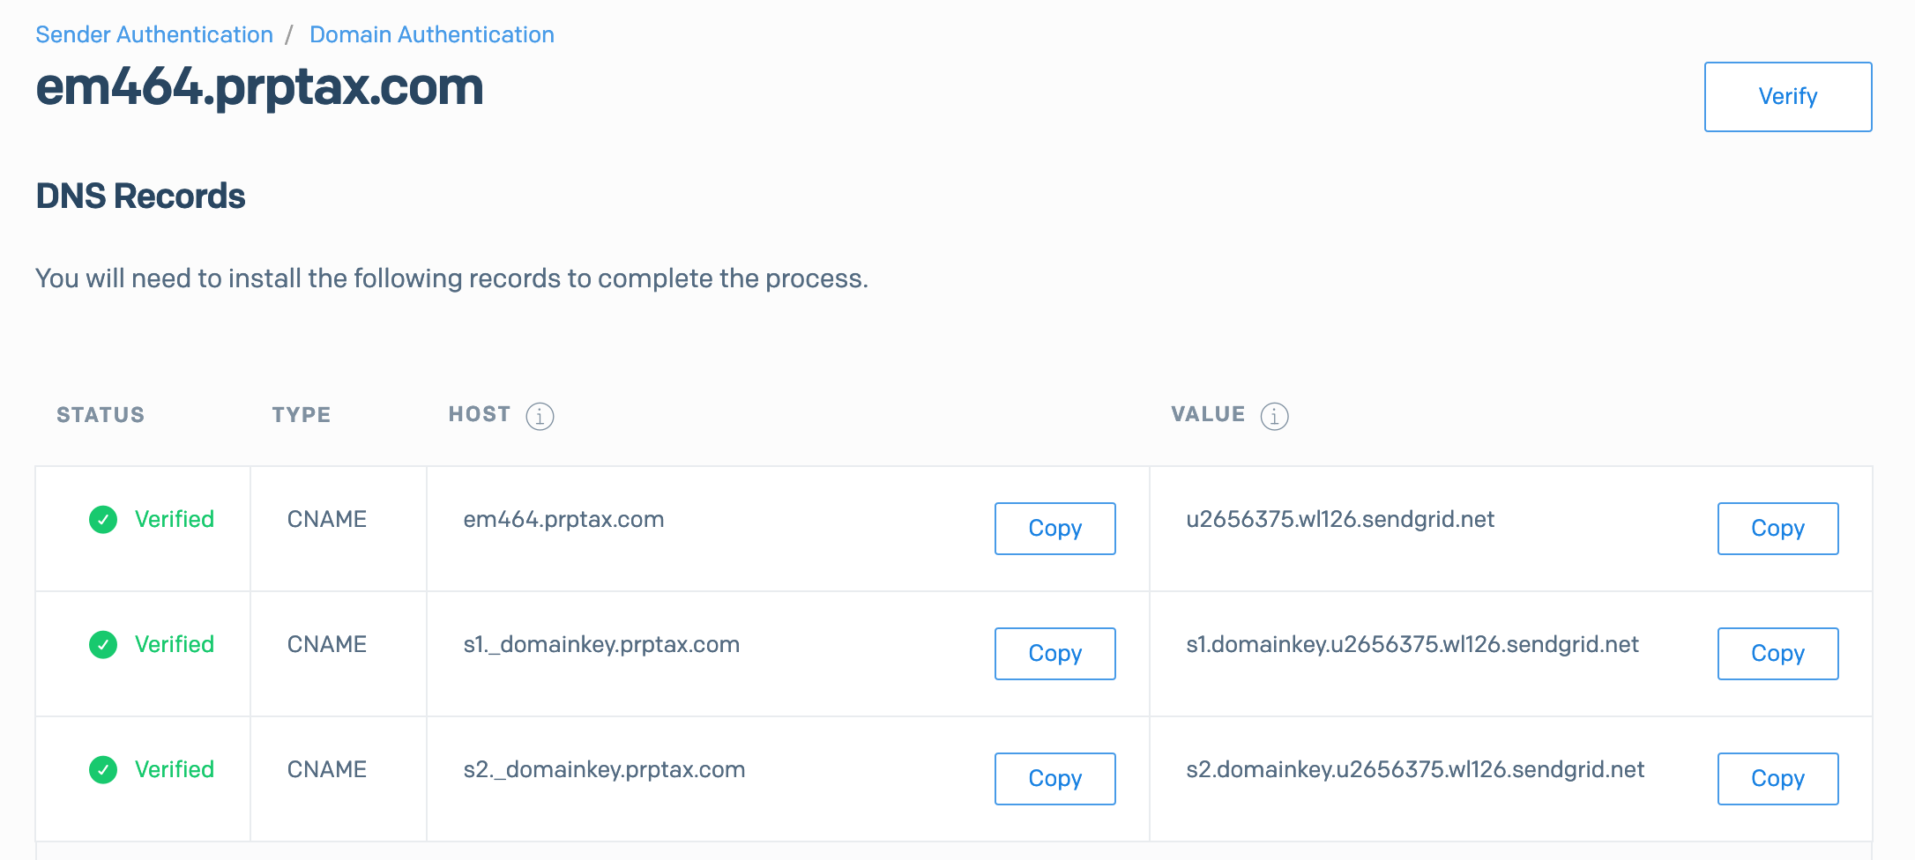Copy the s1._domainkey.prptax.com host

pyautogui.click(x=1054, y=654)
